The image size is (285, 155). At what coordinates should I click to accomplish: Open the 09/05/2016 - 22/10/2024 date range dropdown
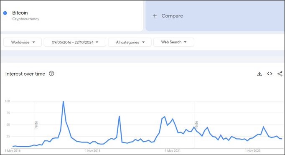[x=75, y=42]
